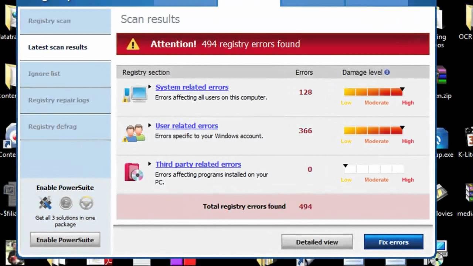Click the PowerSuite steering wheel icon
This screenshot has width=473, height=266.
click(x=86, y=202)
